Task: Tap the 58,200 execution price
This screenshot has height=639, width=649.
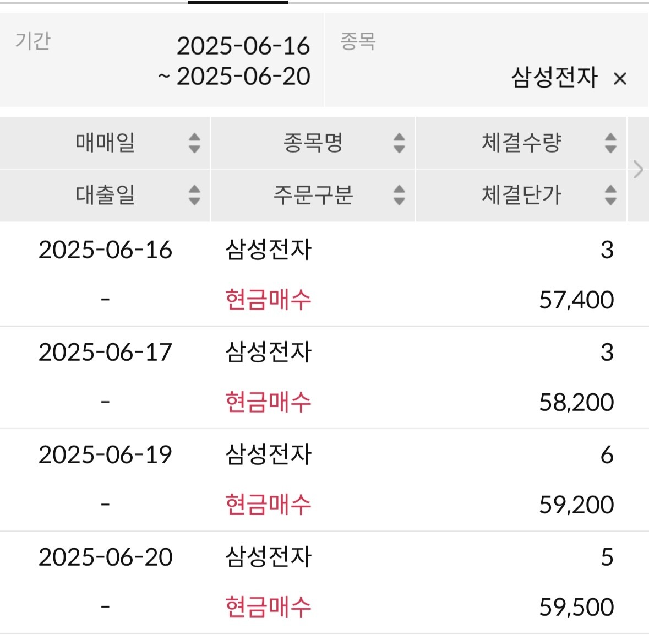Action: [x=576, y=402]
